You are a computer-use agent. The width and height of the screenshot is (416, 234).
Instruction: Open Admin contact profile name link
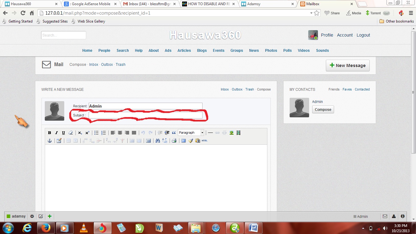coord(317,102)
